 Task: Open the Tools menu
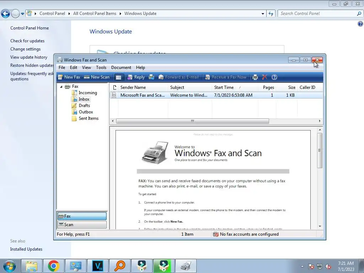(101, 68)
